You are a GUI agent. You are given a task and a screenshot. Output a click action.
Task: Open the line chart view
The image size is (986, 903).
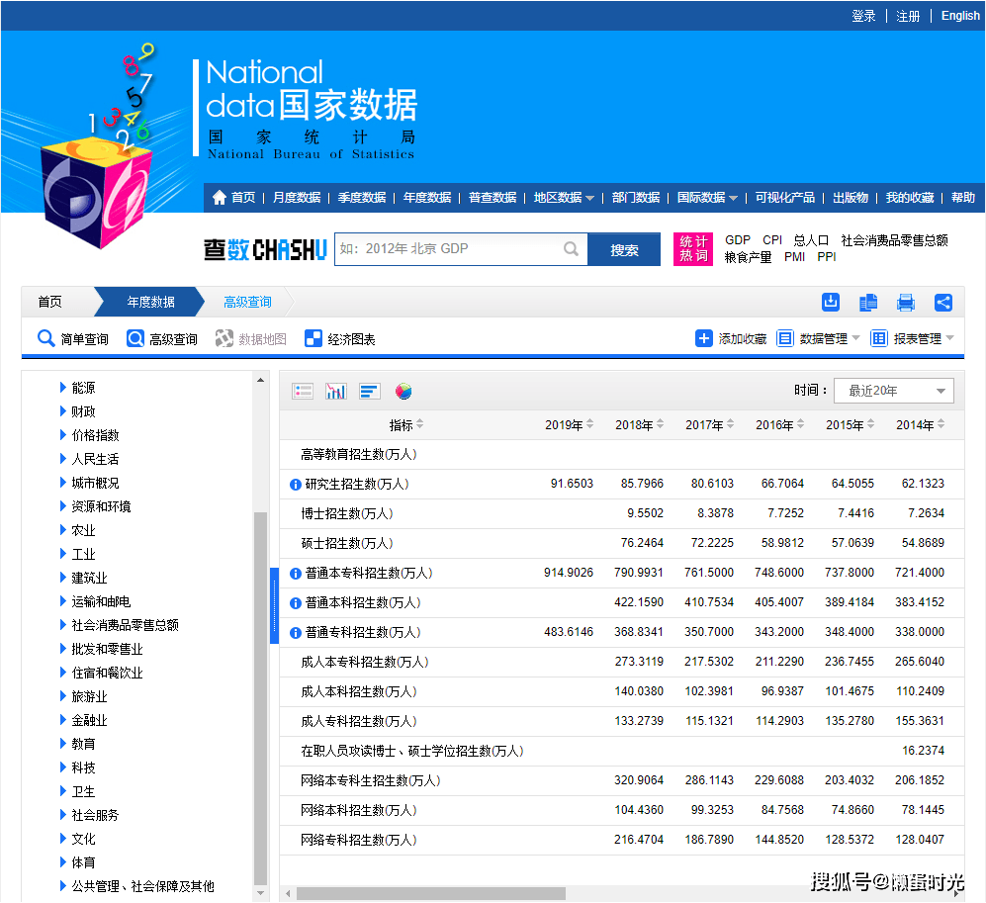pyautogui.click(x=335, y=391)
